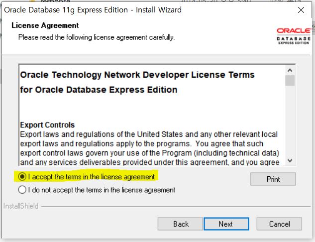Click the InstallShield label
The width and height of the screenshot is (315, 242).
pos(21,206)
